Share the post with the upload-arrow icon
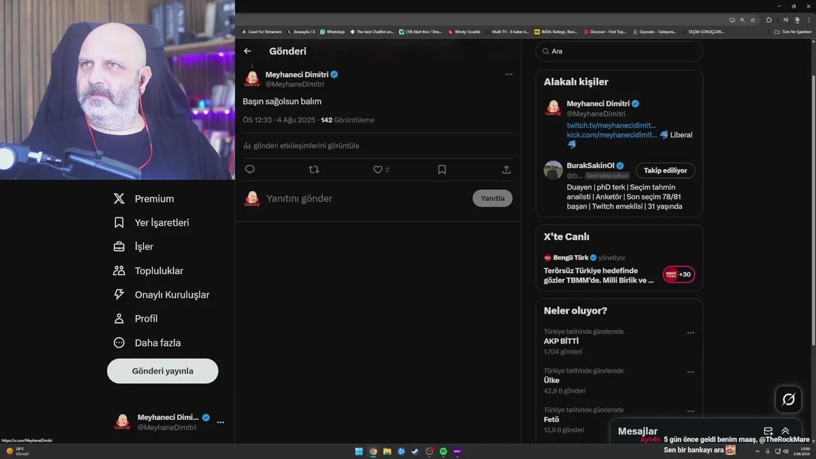 tap(506, 170)
